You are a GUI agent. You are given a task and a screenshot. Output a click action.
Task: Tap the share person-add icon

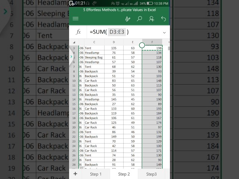point(152,19)
